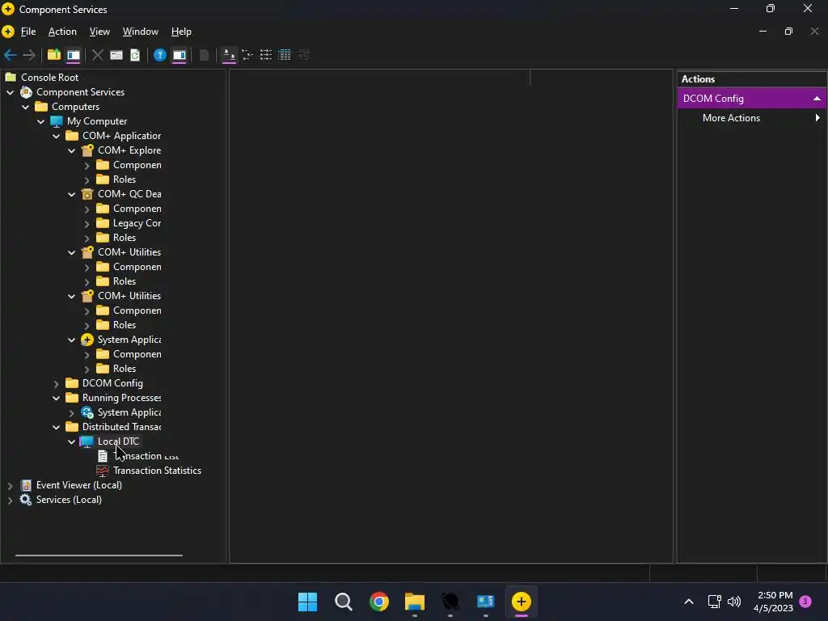828x621 pixels.
Task: Click the Event Viewer (Local) icon
Action: (26, 485)
